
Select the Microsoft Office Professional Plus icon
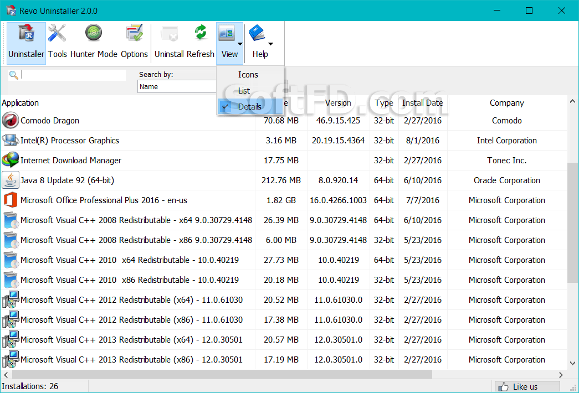11,200
